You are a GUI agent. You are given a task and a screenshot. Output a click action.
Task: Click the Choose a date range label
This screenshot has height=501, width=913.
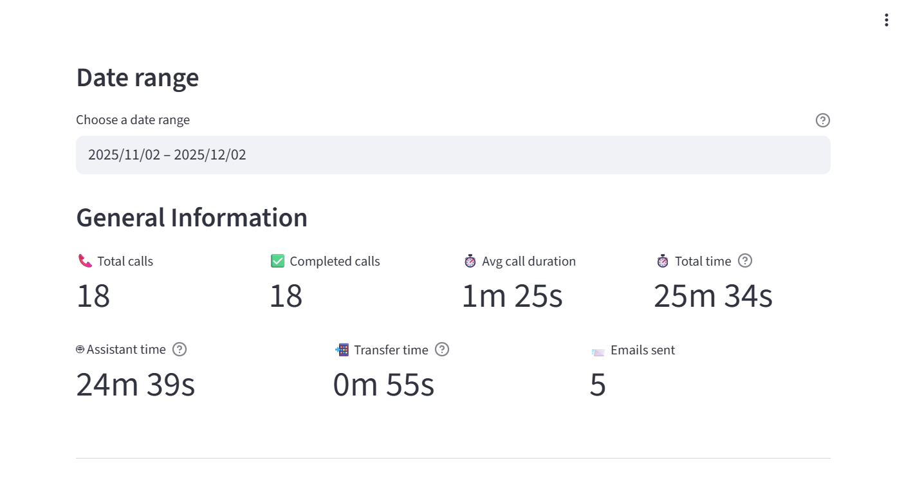coord(133,120)
